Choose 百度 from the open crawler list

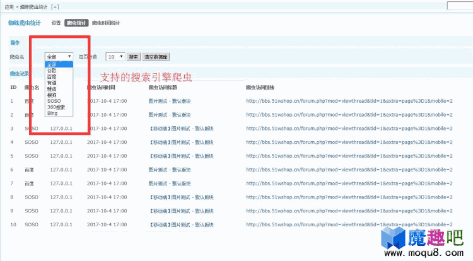pyautogui.click(x=59, y=76)
